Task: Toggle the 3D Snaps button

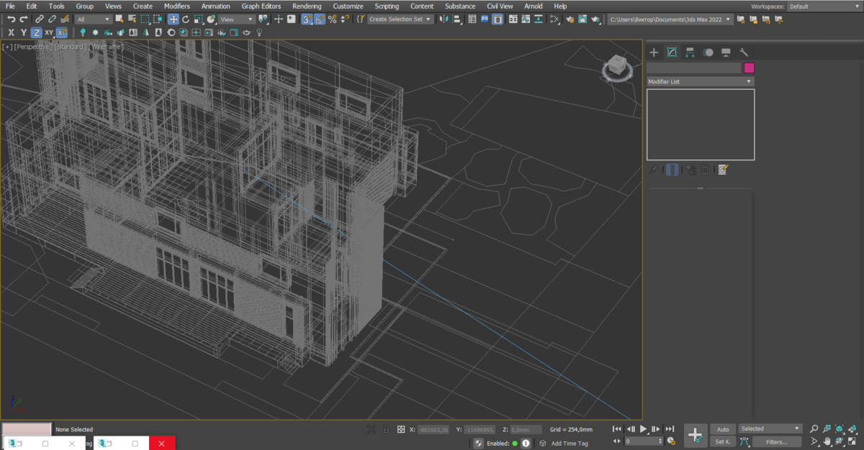Action: click(x=307, y=19)
